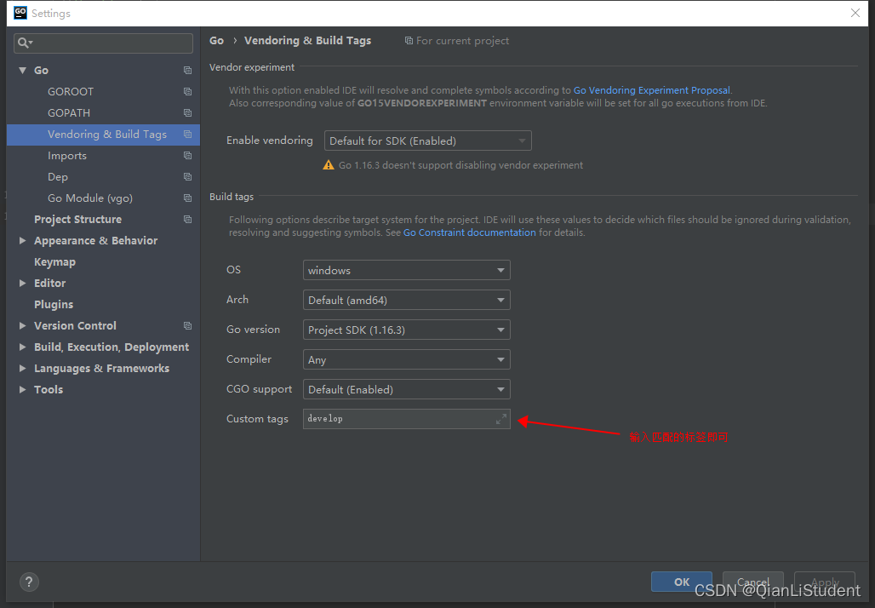Open help with the question mark button
The width and height of the screenshot is (875, 608).
pos(29,582)
